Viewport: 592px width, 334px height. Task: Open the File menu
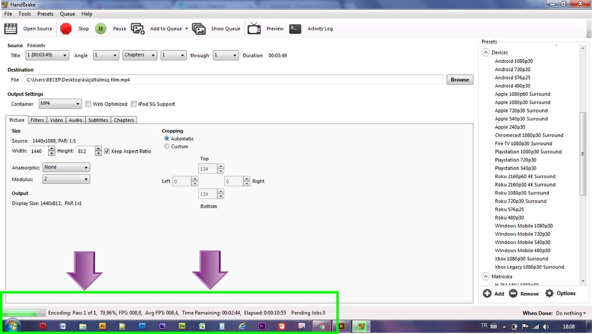click(8, 14)
